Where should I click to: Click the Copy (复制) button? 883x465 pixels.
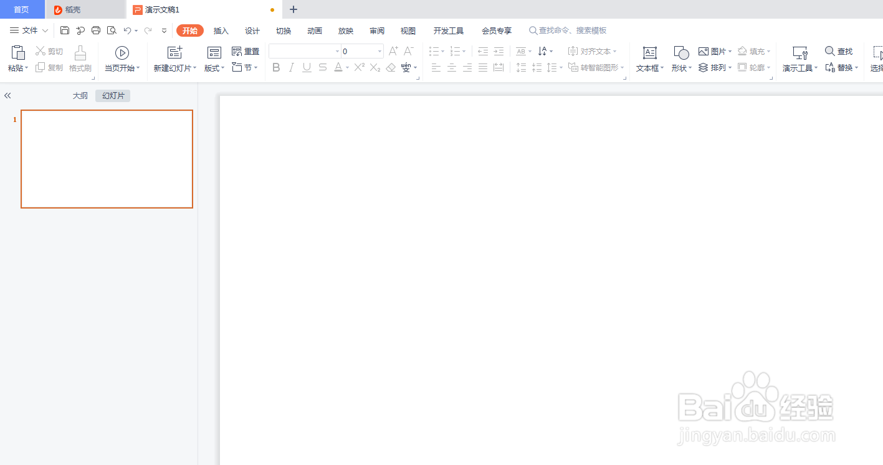click(x=49, y=67)
